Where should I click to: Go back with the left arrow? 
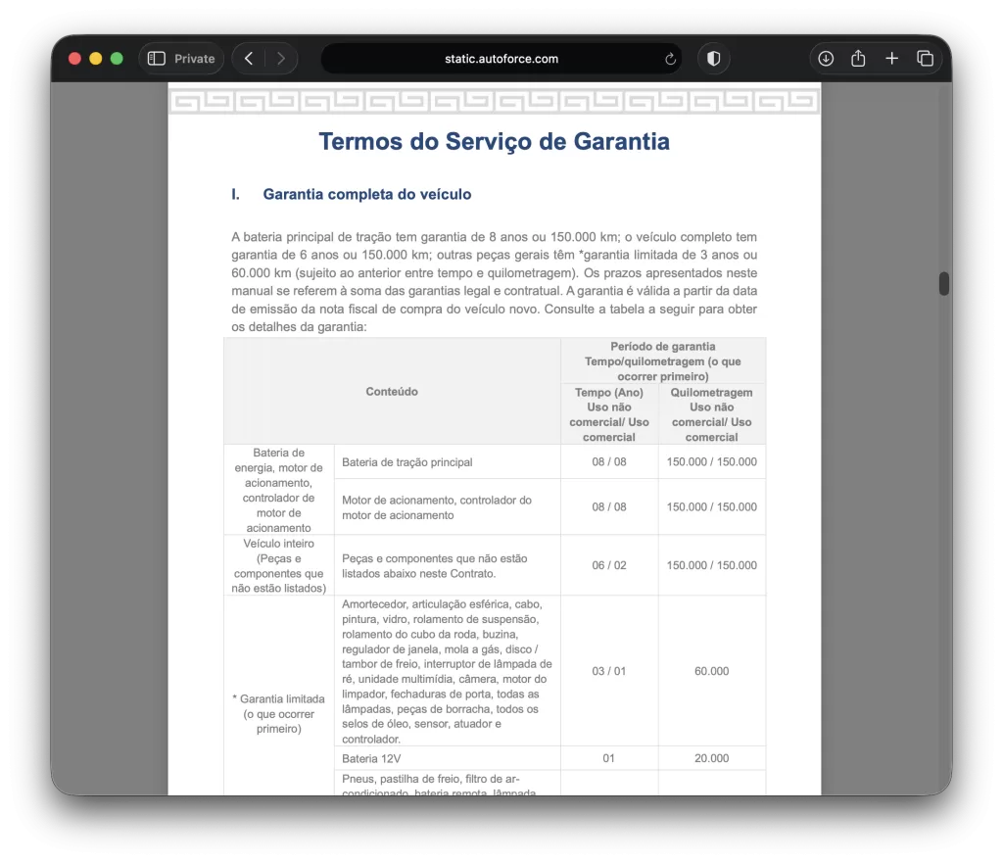[249, 59]
